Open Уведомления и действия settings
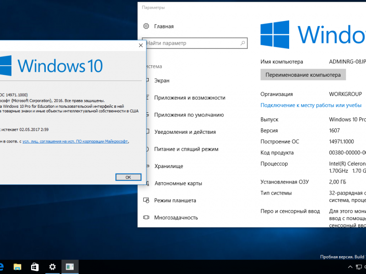Image resolution: width=366 pixels, height=274 pixels. click(185, 132)
